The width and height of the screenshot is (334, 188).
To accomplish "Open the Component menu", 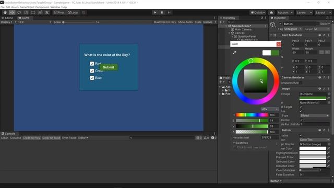I will coord(42,7).
